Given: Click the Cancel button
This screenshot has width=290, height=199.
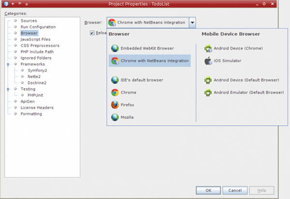Looking at the screenshot, I should coord(235,190).
